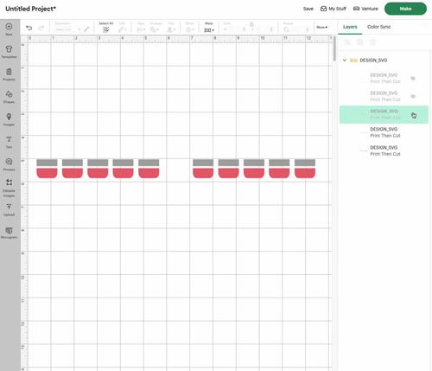Click the Untitled Project title
The width and height of the screenshot is (432, 371).
coord(30,9)
